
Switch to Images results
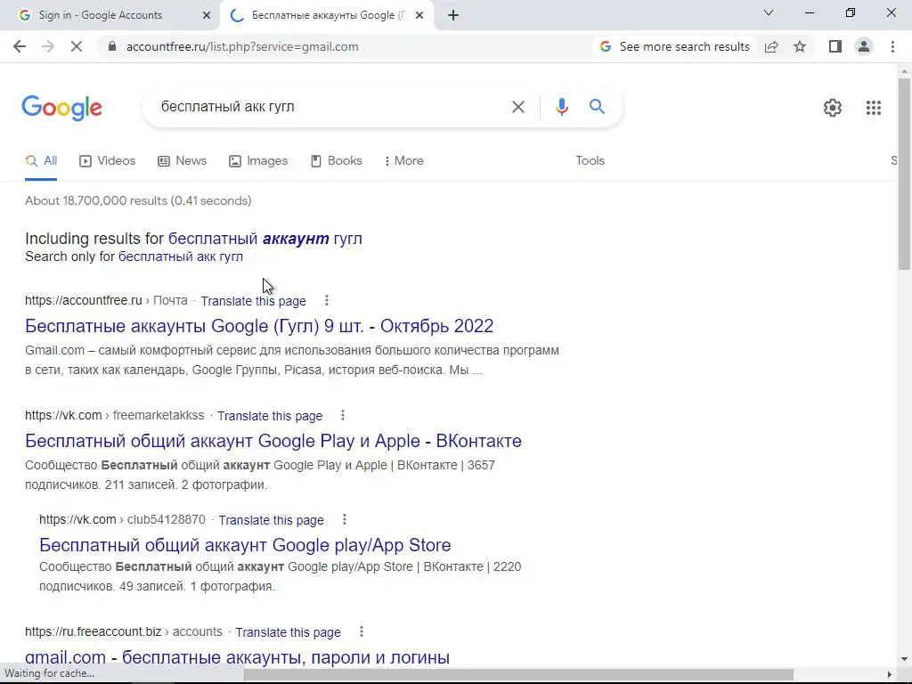tap(258, 160)
